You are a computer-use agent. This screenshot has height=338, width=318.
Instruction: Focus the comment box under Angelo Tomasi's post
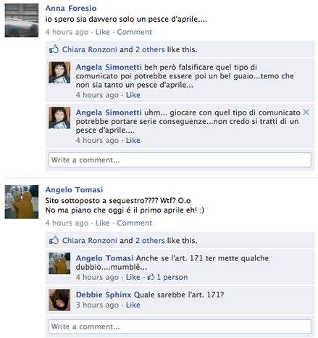coord(180,326)
